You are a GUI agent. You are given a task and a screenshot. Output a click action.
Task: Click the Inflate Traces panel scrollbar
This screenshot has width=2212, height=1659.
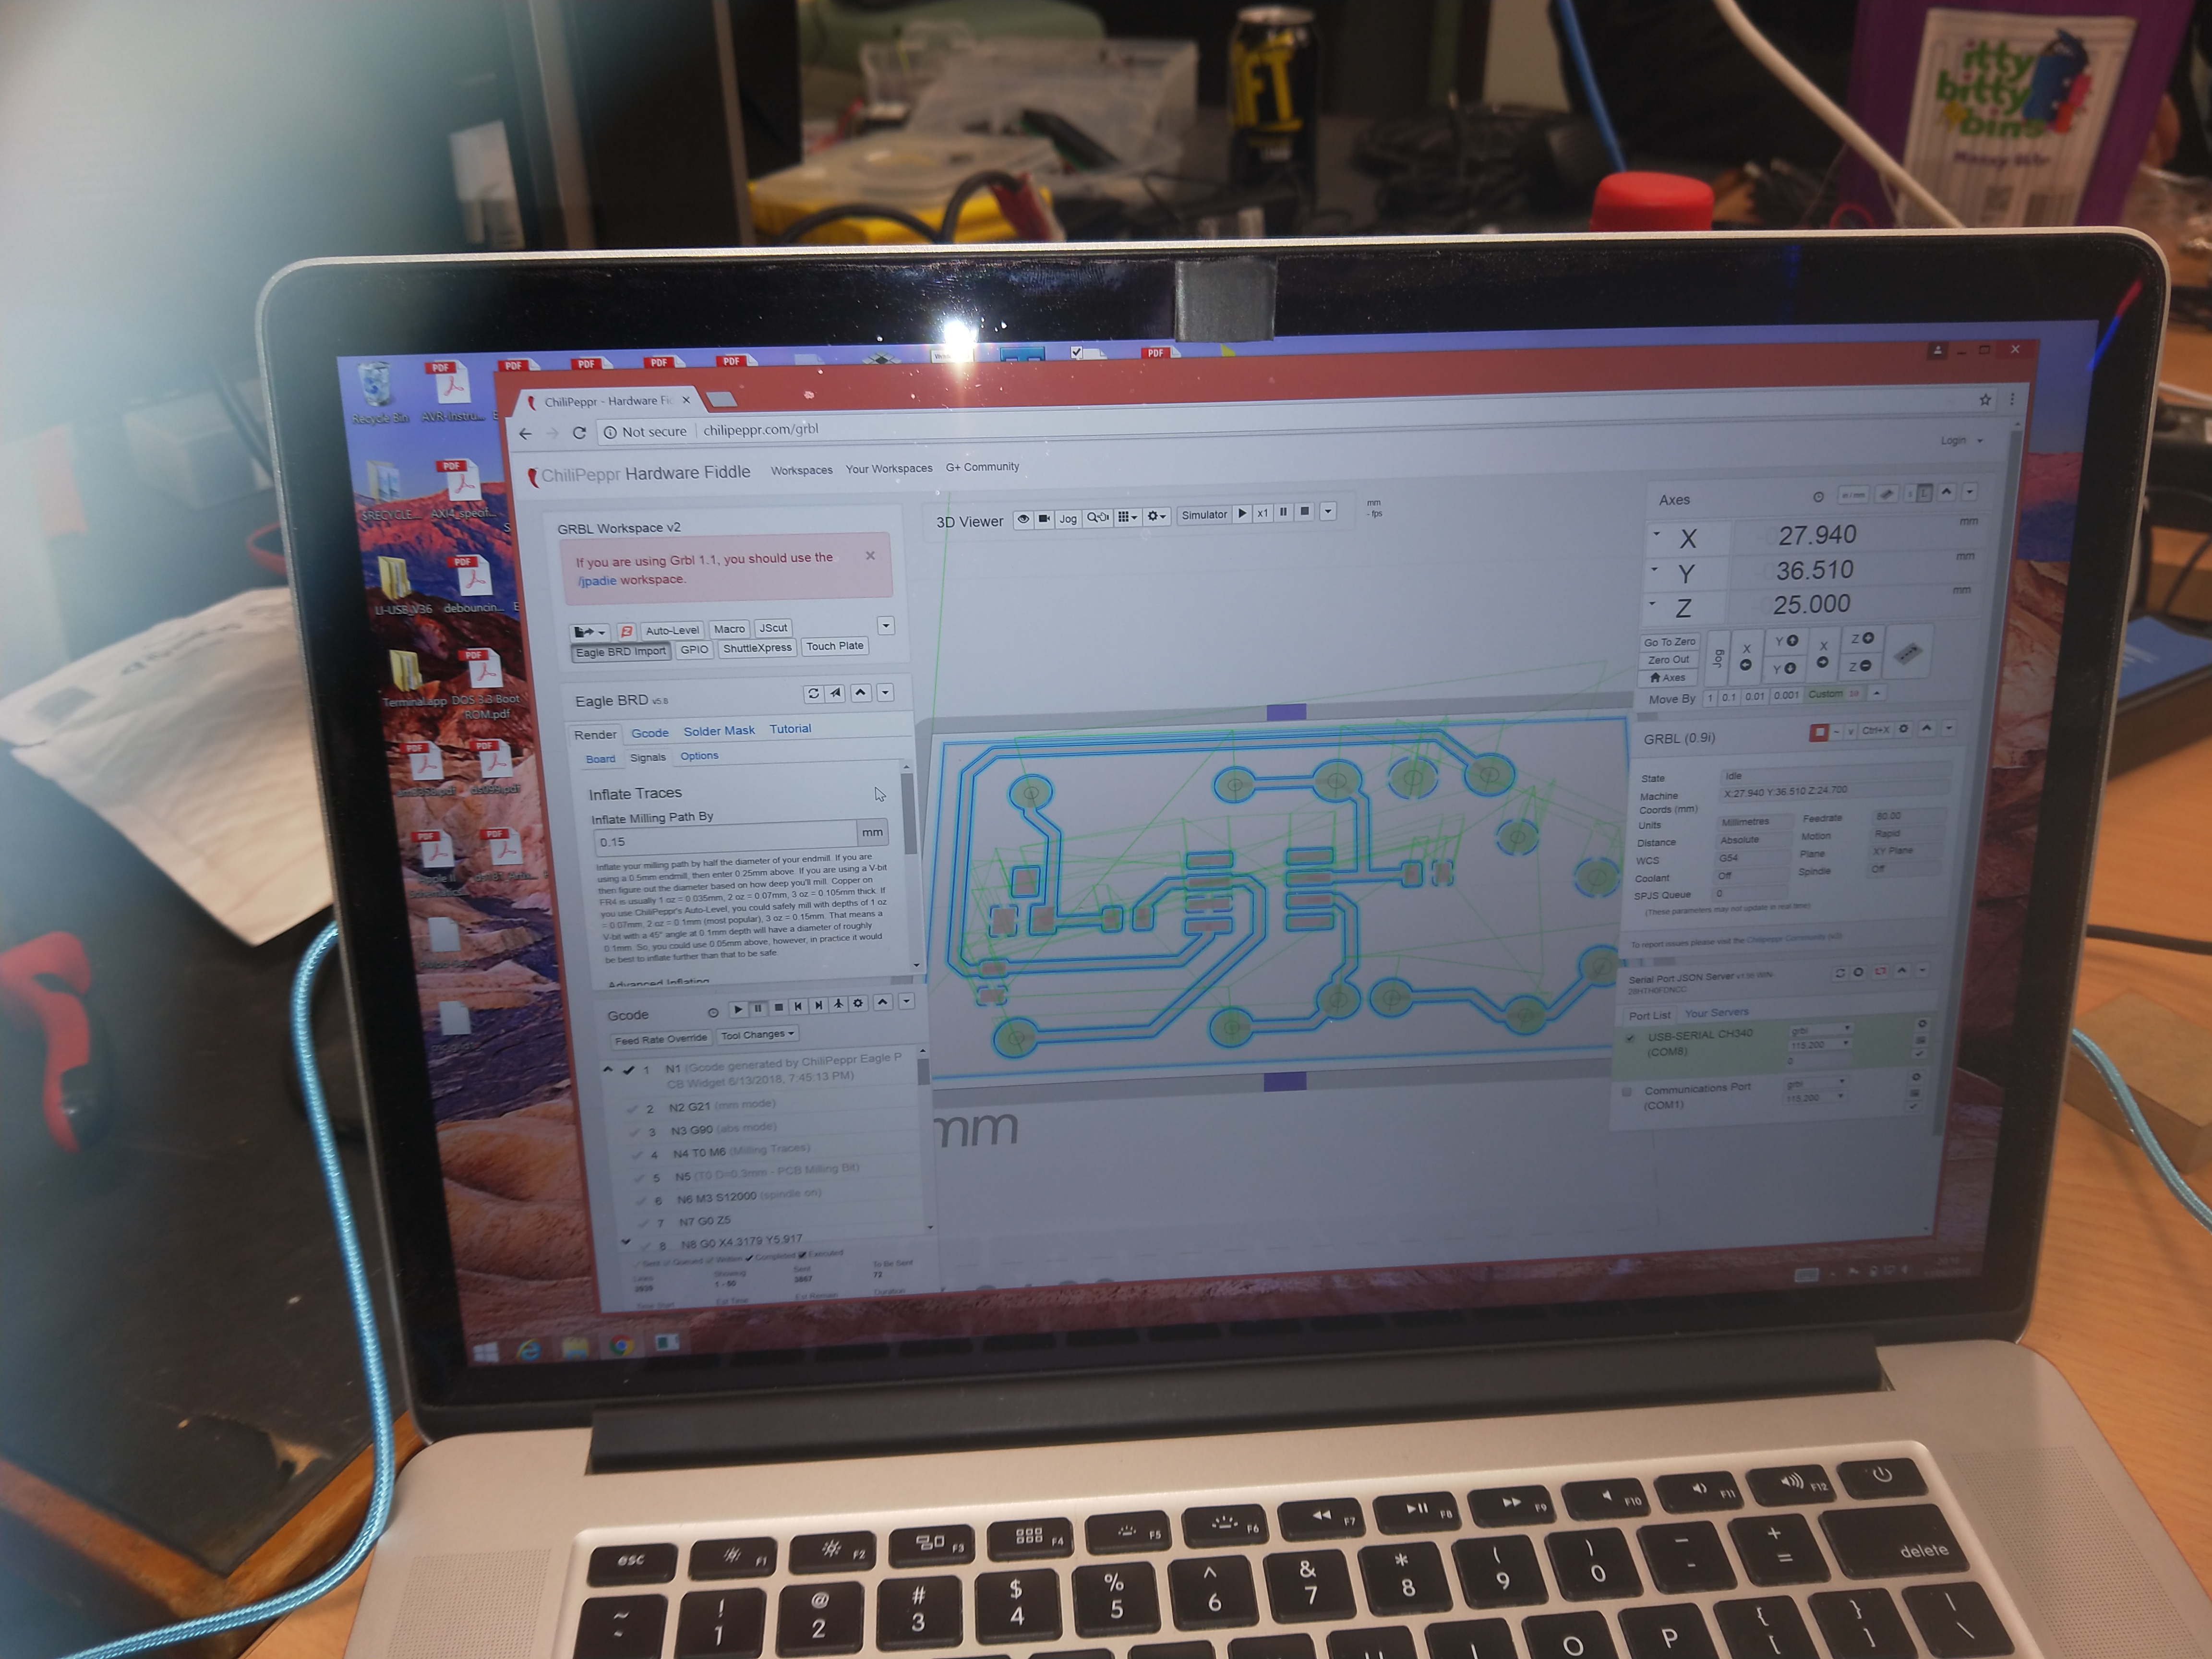[908, 815]
